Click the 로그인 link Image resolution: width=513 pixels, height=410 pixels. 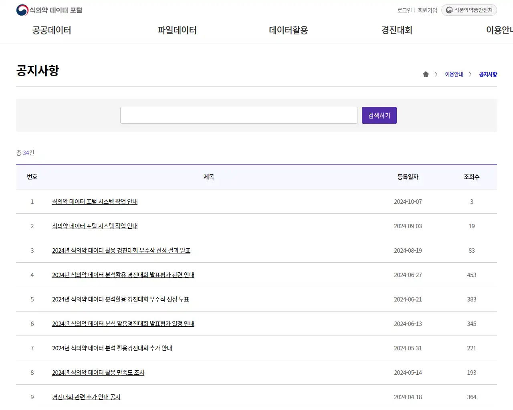click(404, 10)
